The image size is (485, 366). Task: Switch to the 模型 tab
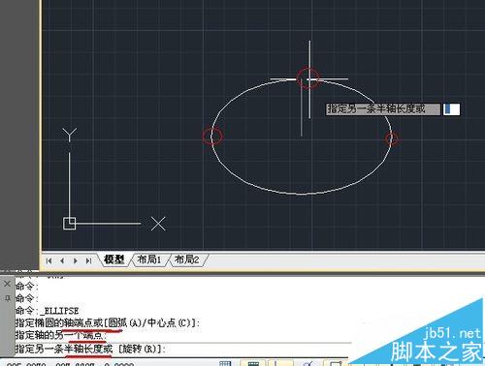(114, 259)
